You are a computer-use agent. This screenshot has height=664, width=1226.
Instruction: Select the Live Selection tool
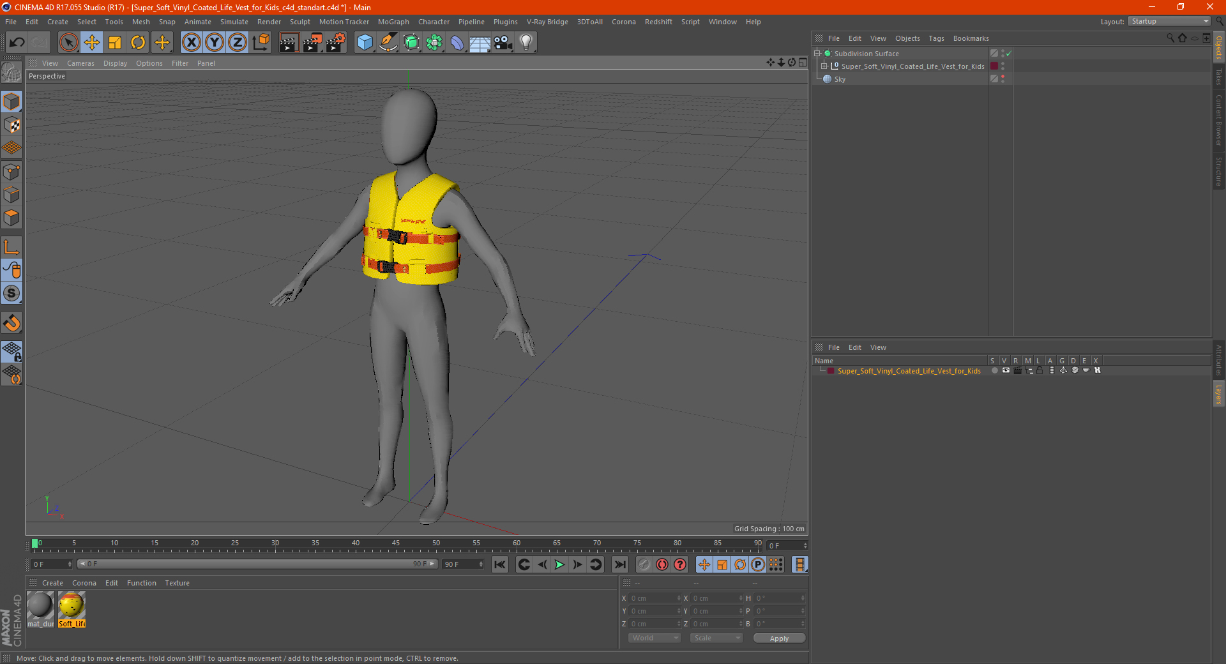[68, 43]
